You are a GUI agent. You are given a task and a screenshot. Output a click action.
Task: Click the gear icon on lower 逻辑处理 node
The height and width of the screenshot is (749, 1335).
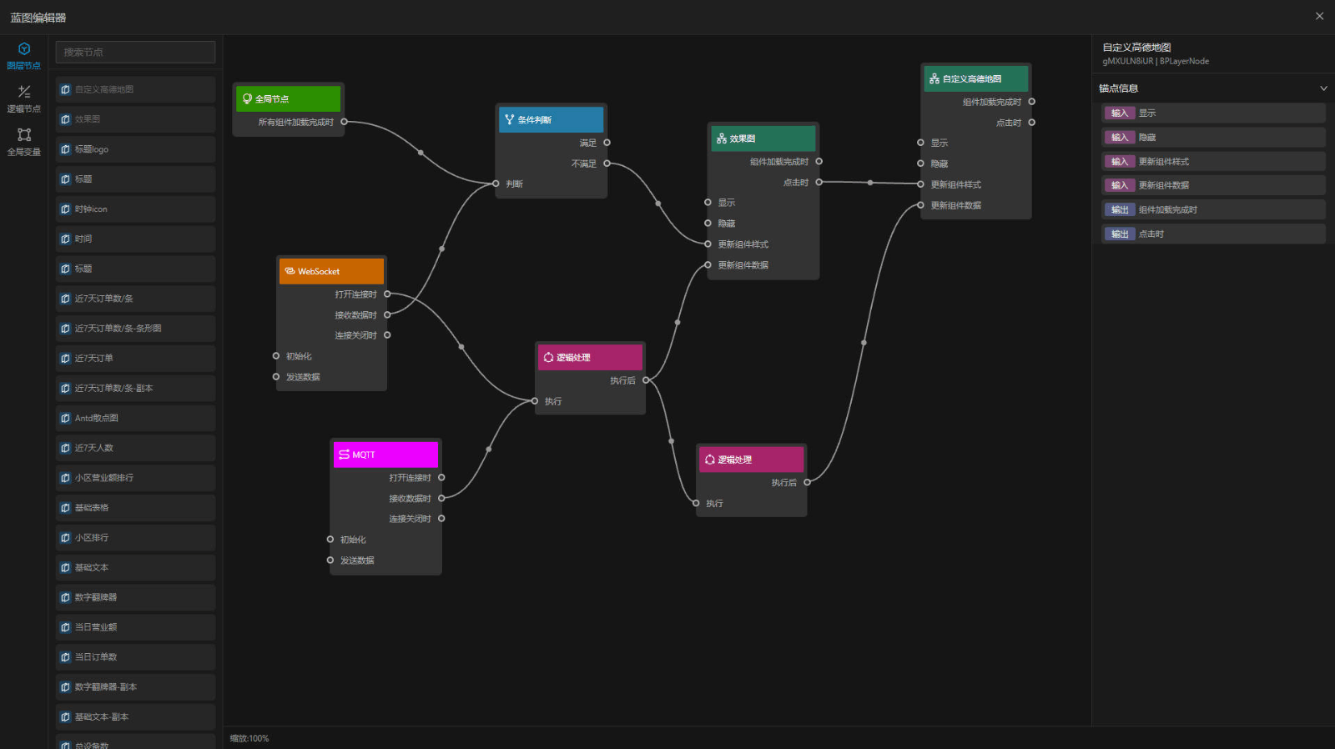pos(709,460)
